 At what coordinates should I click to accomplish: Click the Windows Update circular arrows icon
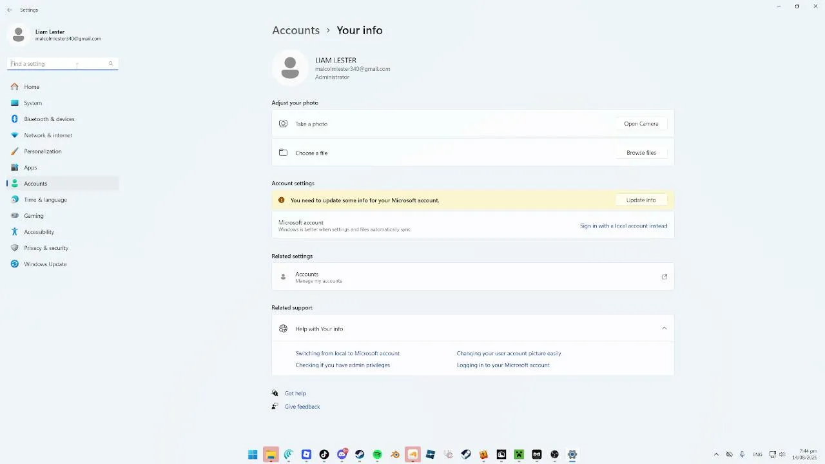[15, 264]
